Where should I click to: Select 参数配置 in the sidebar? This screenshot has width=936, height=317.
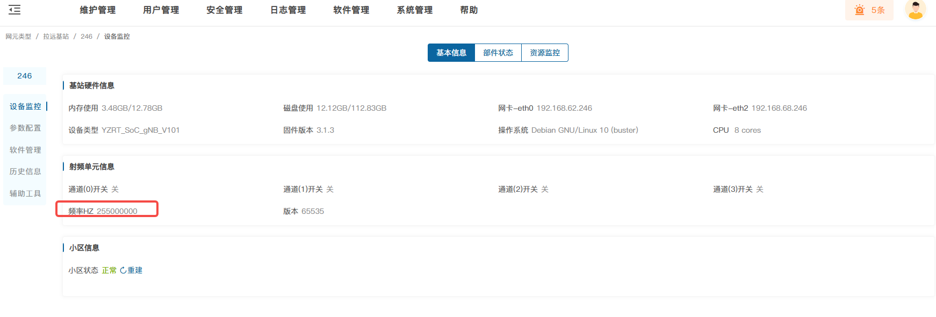click(25, 128)
